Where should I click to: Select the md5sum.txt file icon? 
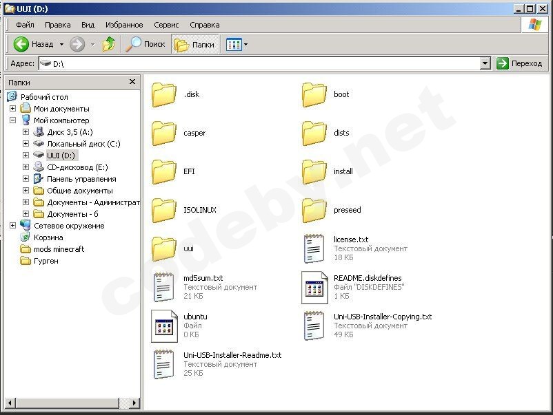click(x=164, y=287)
